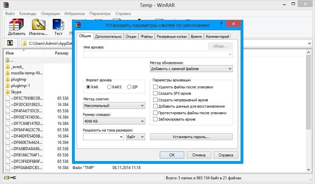Enable Добавить данные для восстановления checkbox
The image size is (315, 184).
click(155, 106)
